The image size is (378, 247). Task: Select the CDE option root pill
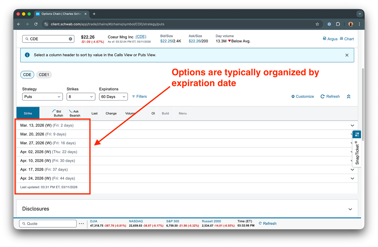coord(27,75)
